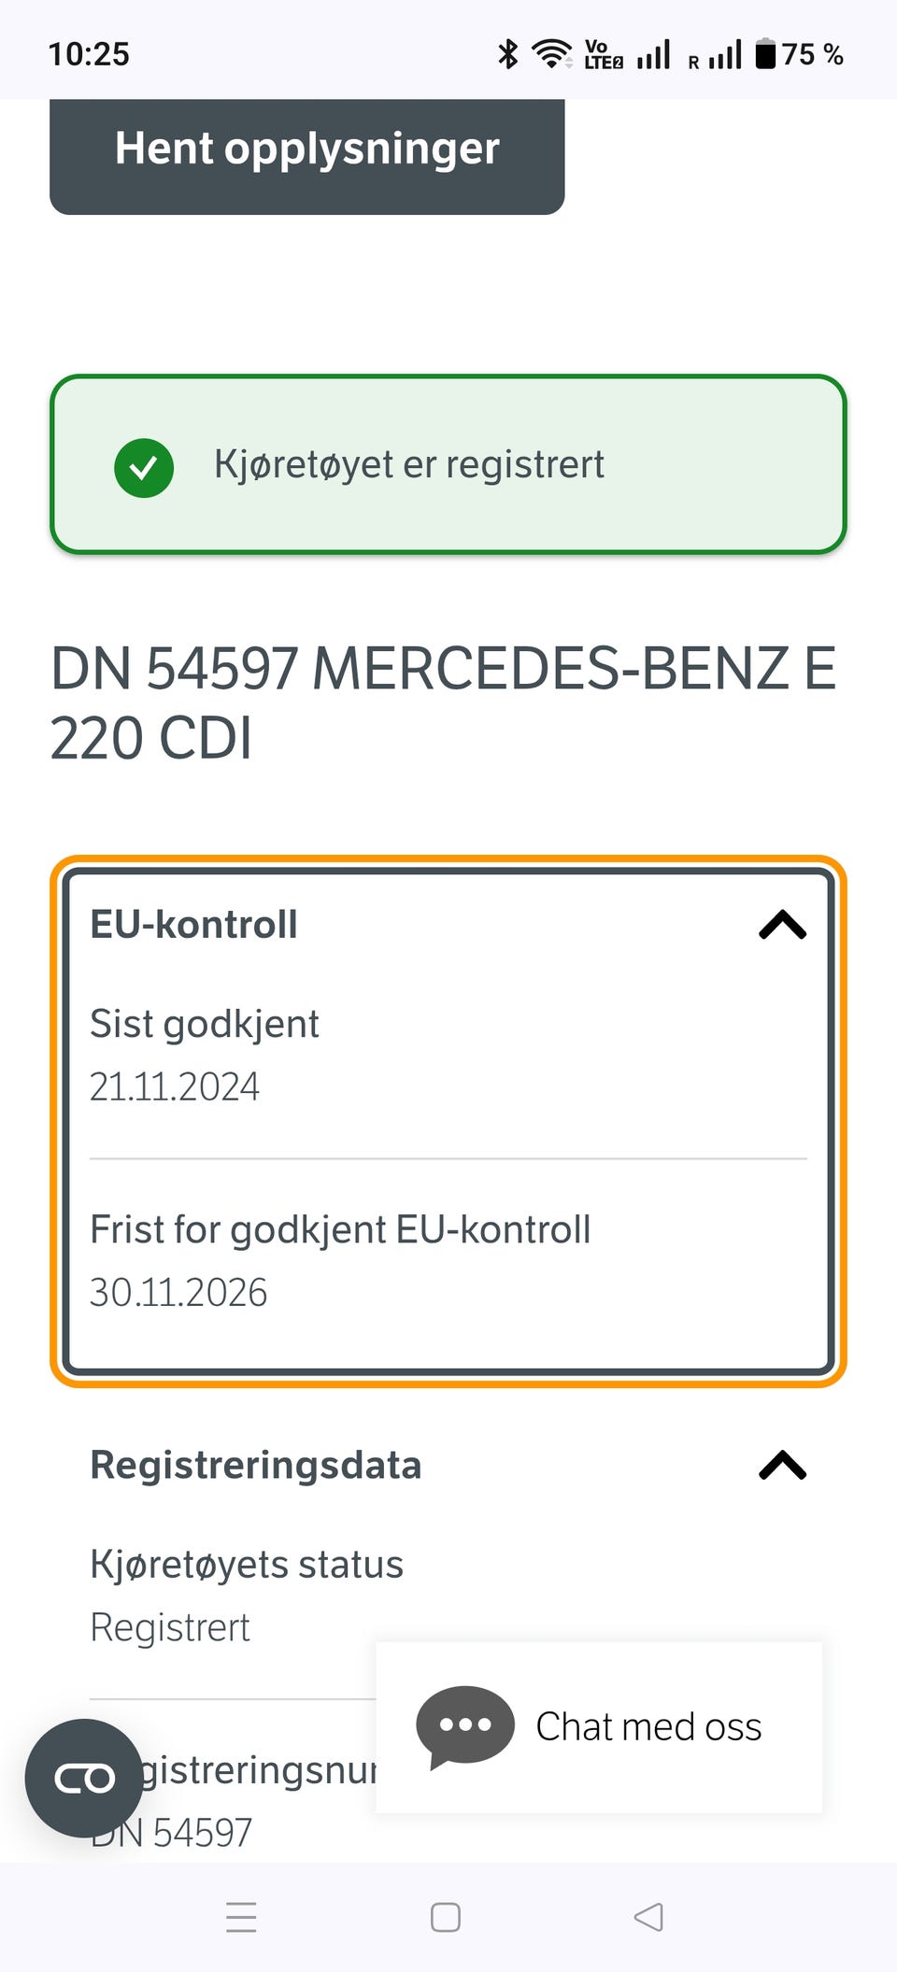This screenshot has width=897, height=1972.
Task: Tap the Registrert vehicle status value
Action: click(170, 1628)
